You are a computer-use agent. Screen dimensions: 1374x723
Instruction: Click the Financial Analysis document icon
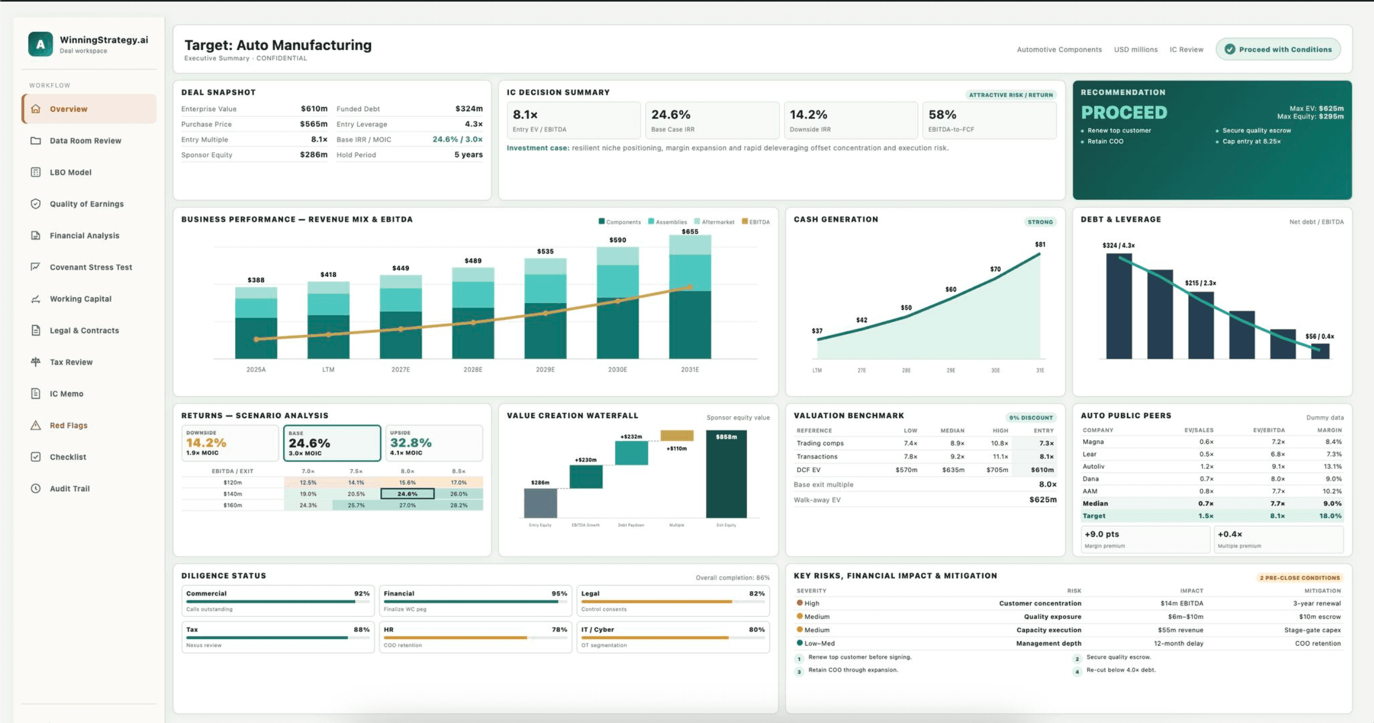pos(36,235)
